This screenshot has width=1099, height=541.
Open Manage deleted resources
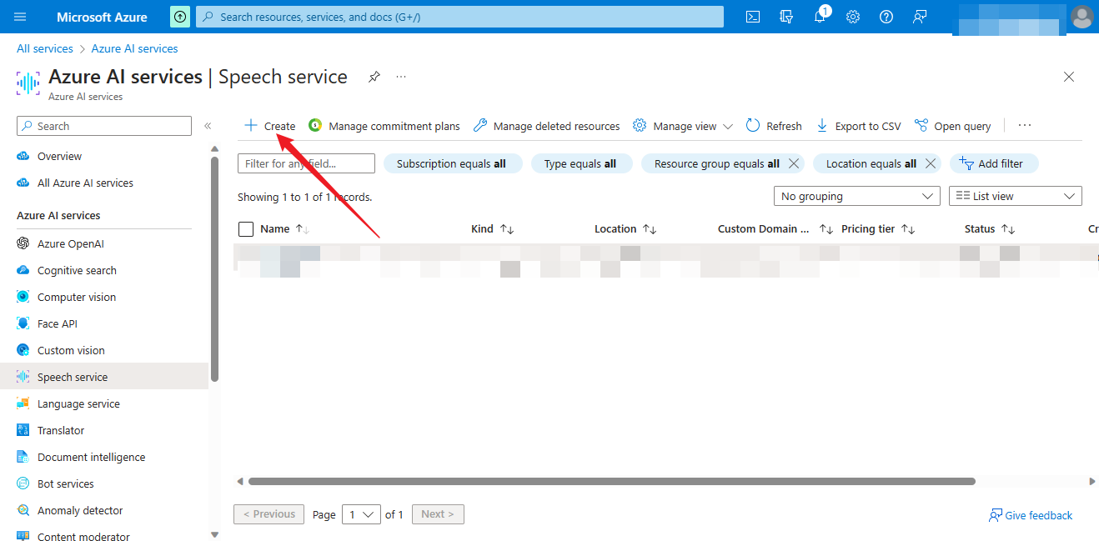546,126
